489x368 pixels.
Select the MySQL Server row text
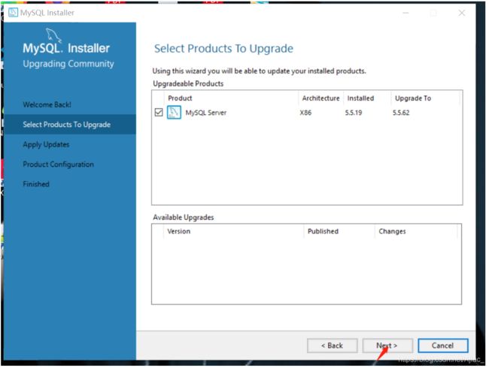pos(206,113)
